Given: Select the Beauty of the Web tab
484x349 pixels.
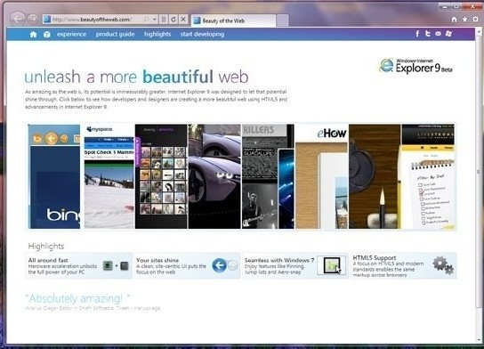Looking at the screenshot, I should coord(233,20).
